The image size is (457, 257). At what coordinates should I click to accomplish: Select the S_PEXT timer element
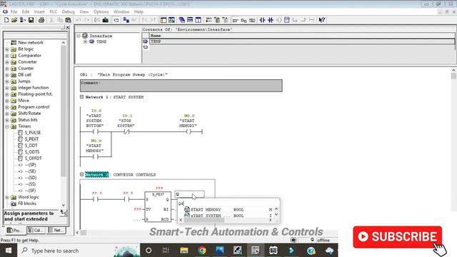click(x=31, y=139)
